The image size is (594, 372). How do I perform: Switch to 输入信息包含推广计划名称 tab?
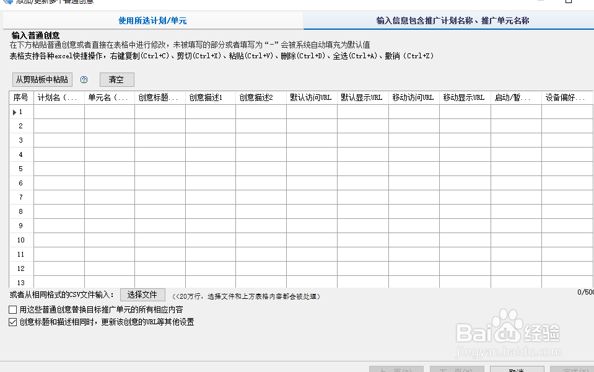(448, 20)
